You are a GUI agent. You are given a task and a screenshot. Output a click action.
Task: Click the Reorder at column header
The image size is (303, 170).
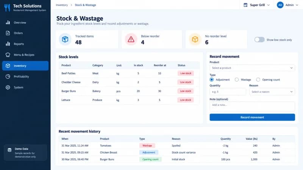pos(160,65)
